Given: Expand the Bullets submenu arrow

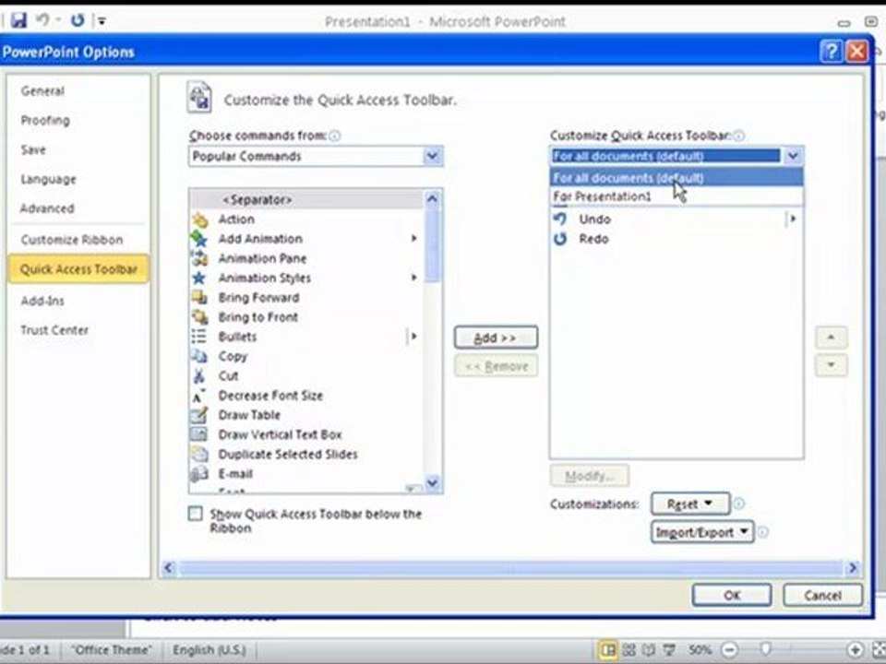Looking at the screenshot, I should (x=413, y=337).
